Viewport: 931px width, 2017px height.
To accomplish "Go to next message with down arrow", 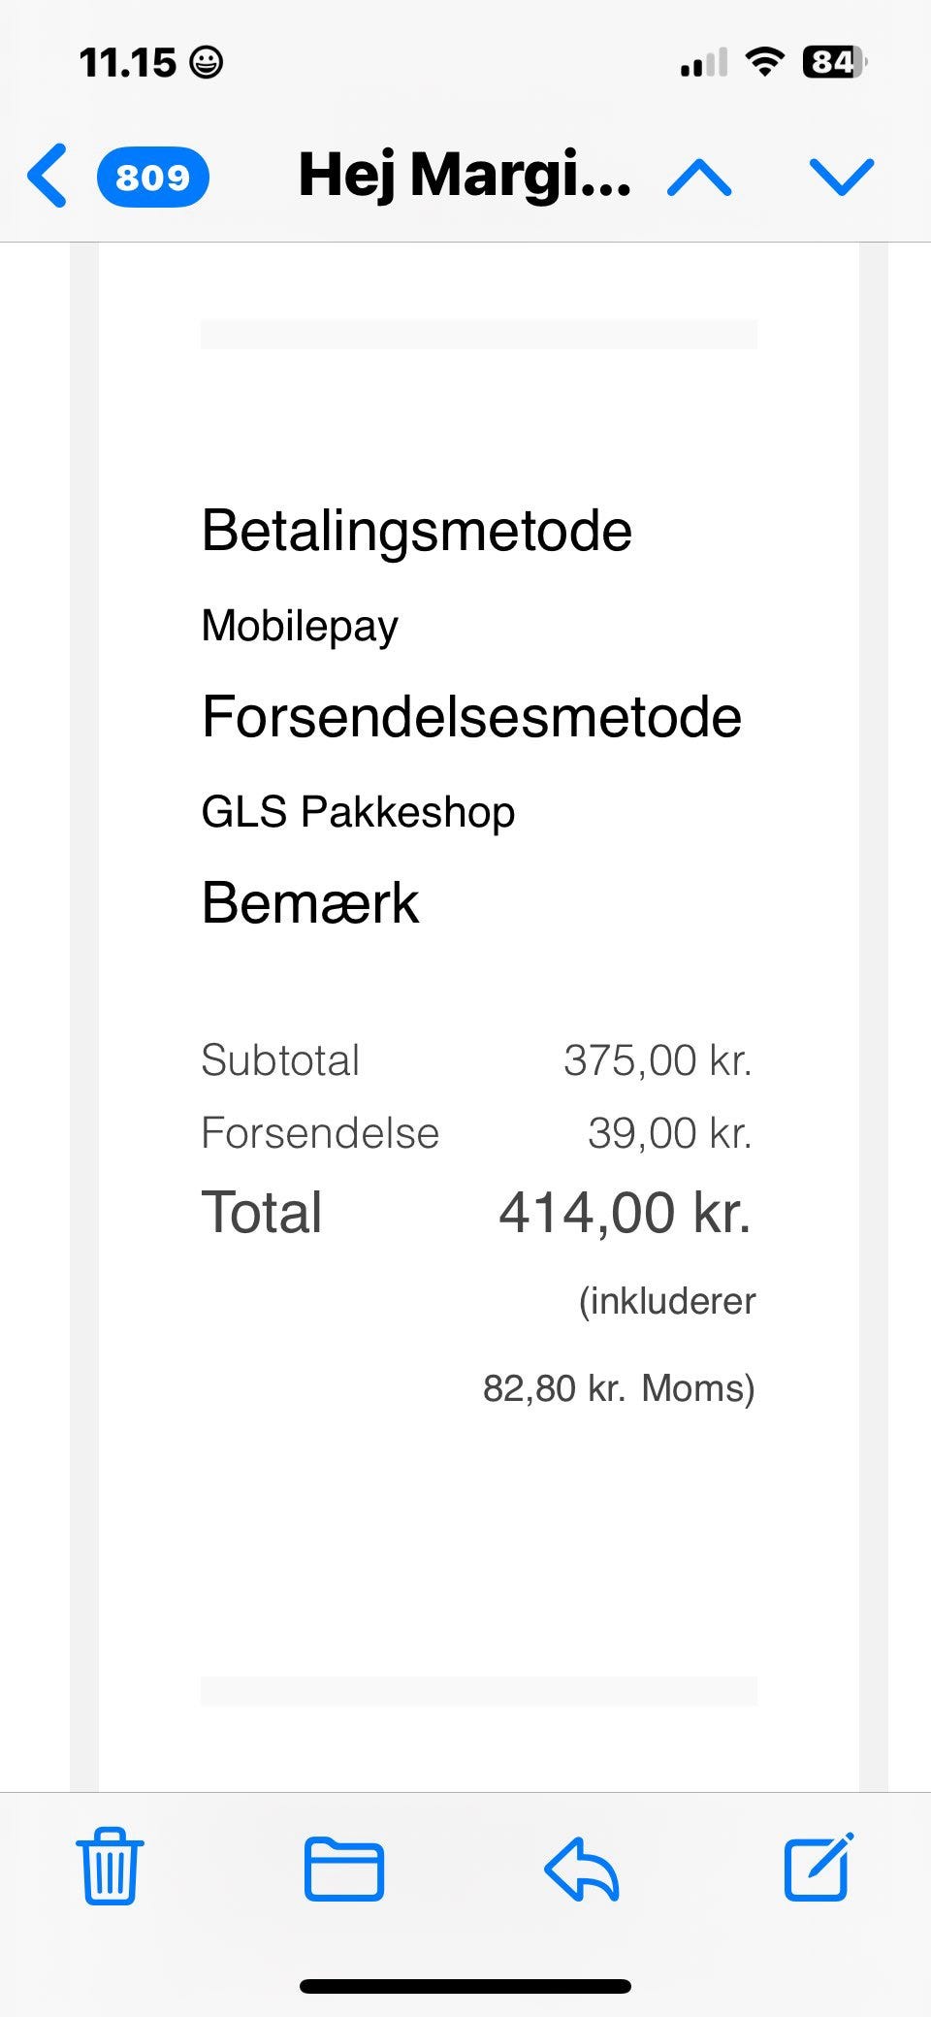I will tap(841, 178).
